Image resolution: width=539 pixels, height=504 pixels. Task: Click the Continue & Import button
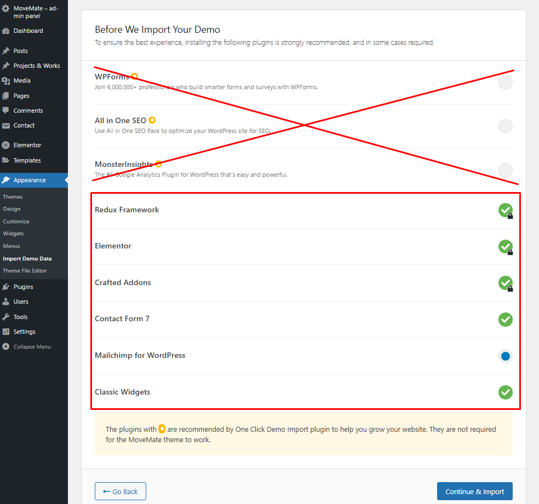(x=475, y=491)
